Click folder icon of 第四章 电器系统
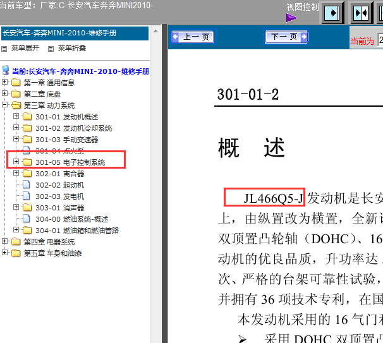The width and height of the screenshot is (383, 343). click(x=16, y=242)
